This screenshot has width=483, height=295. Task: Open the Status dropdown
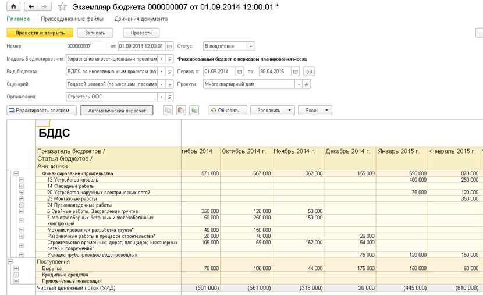click(x=251, y=46)
